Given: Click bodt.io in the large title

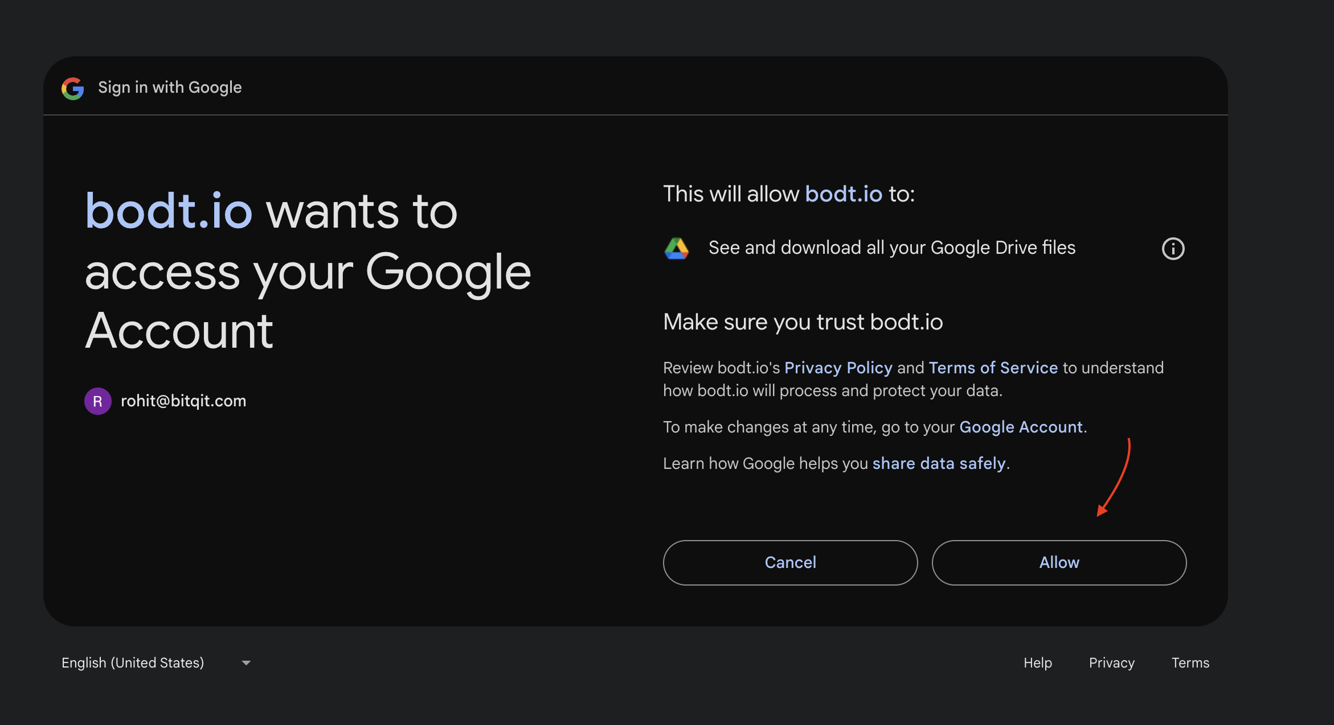Looking at the screenshot, I should 169,212.
